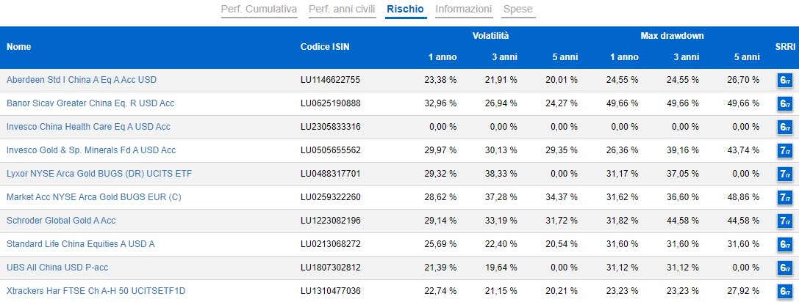
Task: Click the 38,33 % three-year volatility value
Action: click(x=501, y=174)
